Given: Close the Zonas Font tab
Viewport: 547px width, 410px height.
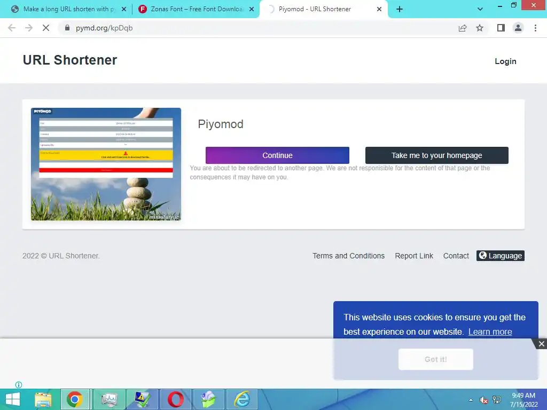Looking at the screenshot, I should click(x=252, y=9).
